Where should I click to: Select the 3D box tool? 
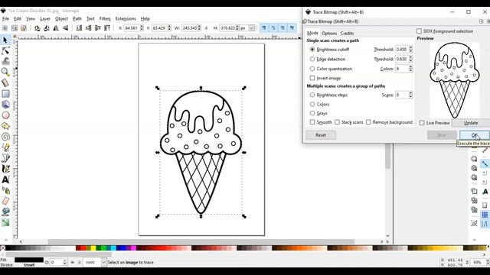5,105
